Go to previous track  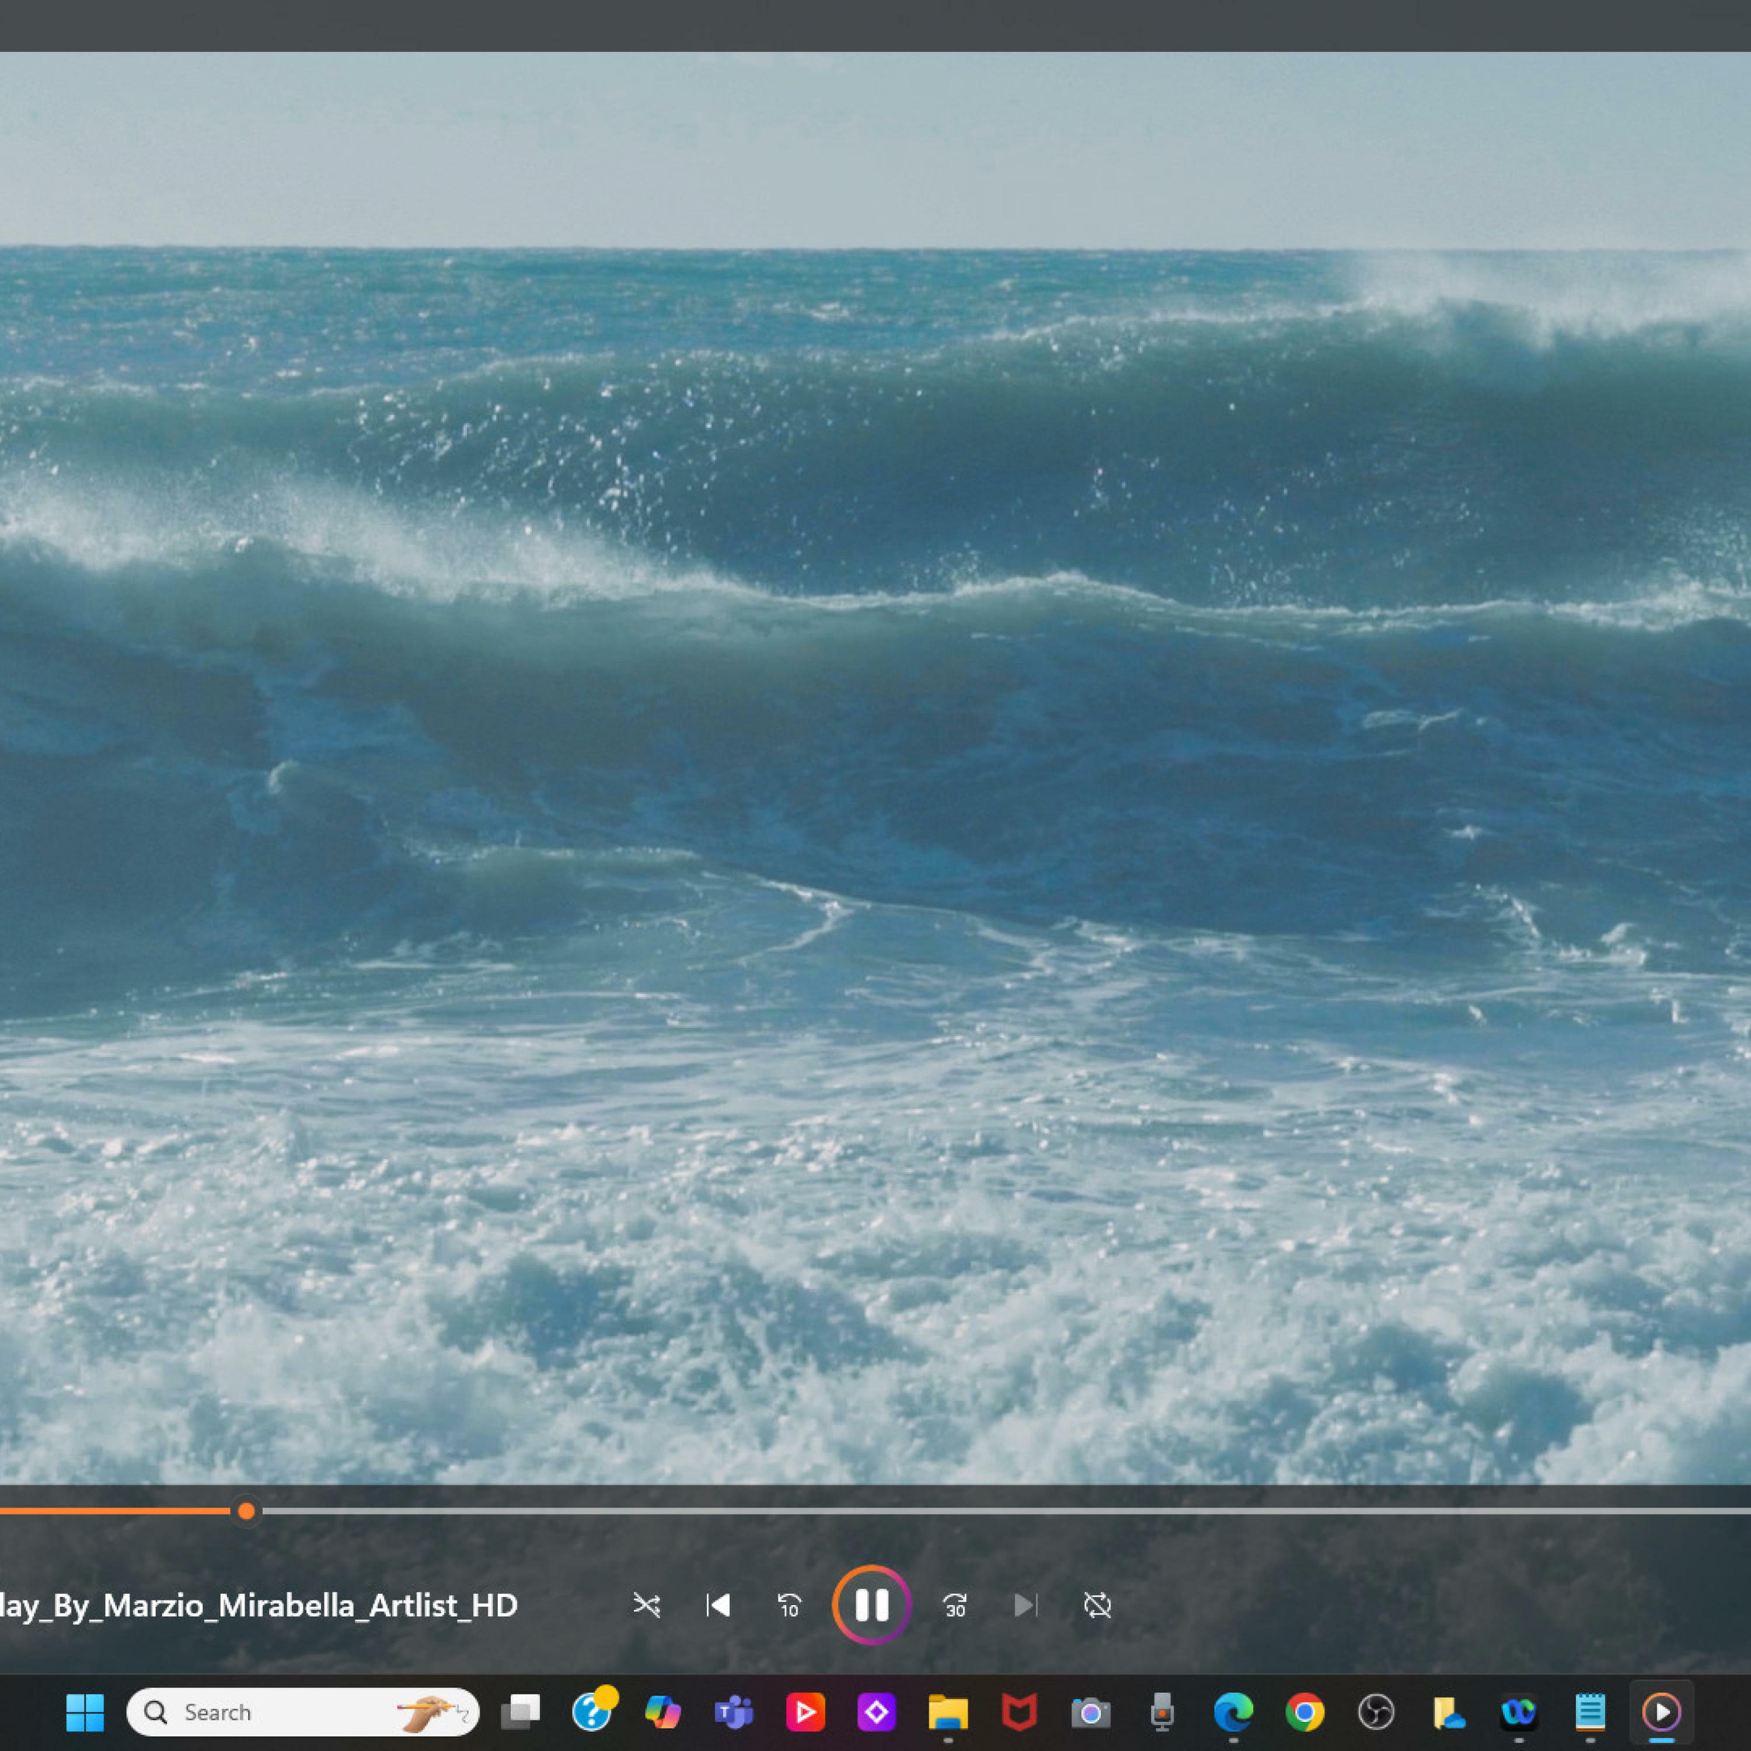718,1605
